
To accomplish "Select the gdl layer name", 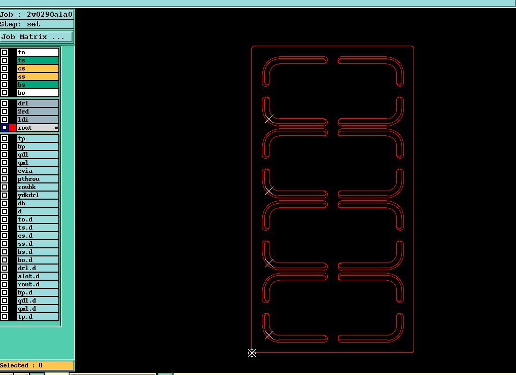I will pyautogui.click(x=38, y=155).
